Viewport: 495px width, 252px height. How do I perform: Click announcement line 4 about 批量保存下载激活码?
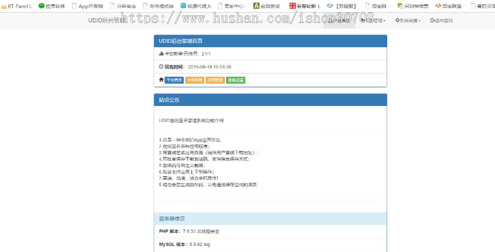pos(204,159)
